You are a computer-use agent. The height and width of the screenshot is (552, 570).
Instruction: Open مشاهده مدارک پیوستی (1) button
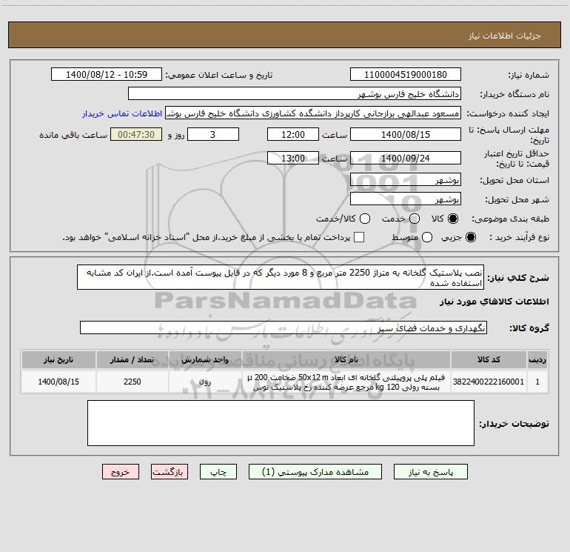(x=315, y=472)
